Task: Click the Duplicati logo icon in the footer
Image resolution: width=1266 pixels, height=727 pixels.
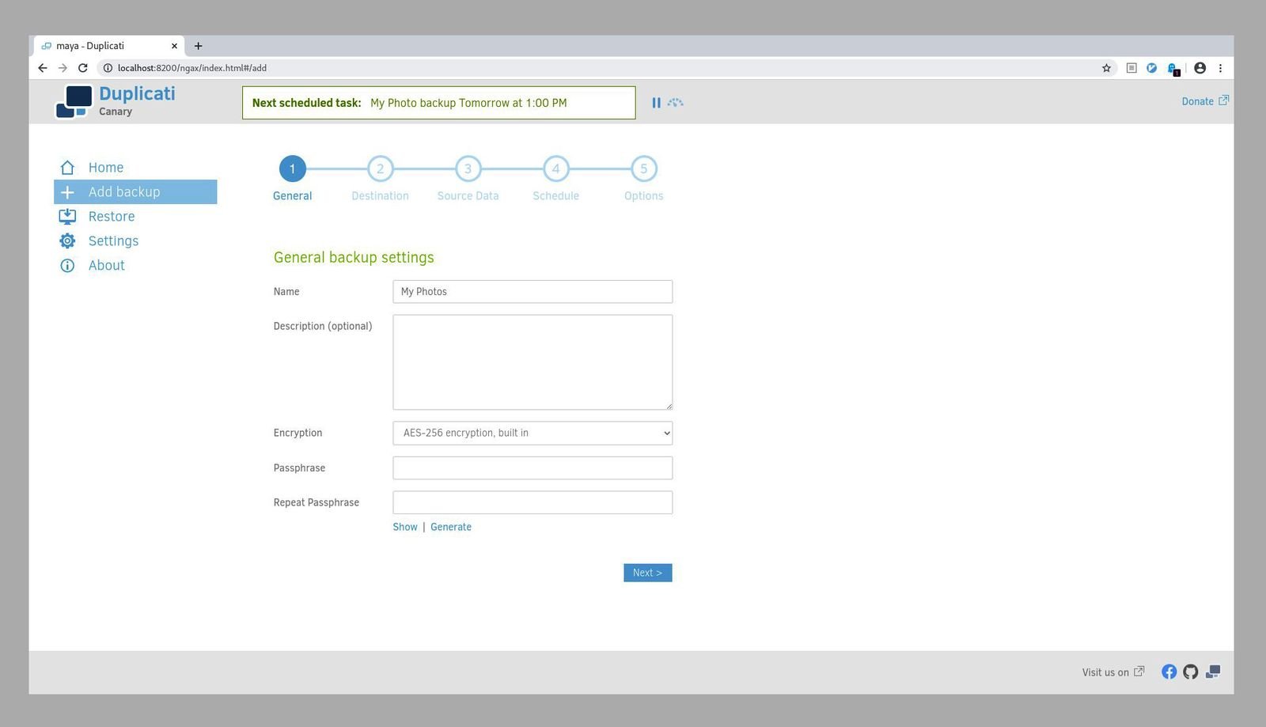Action: (1212, 672)
